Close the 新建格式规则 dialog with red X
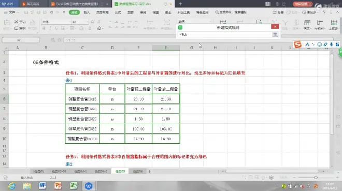The image size is (342, 191). pyautogui.click(x=275, y=26)
